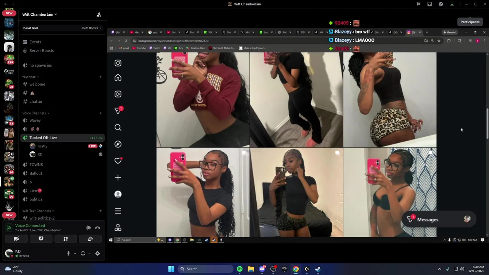The height and width of the screenshot is (275, 489).
Task: Open the floating Messages button in streamed Instagram
Action: point(439,220)
